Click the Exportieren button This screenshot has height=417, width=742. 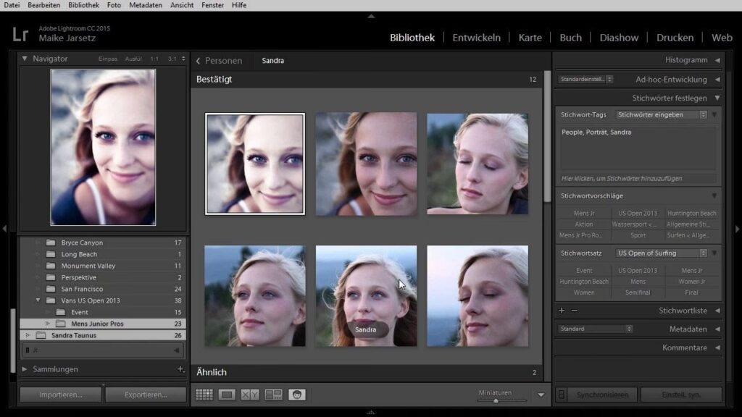(146, 395)
